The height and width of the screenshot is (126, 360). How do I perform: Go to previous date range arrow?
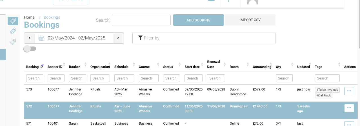pos(30,38)
